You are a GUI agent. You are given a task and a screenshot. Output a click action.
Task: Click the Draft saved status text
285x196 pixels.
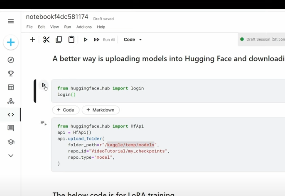(103, 19)
